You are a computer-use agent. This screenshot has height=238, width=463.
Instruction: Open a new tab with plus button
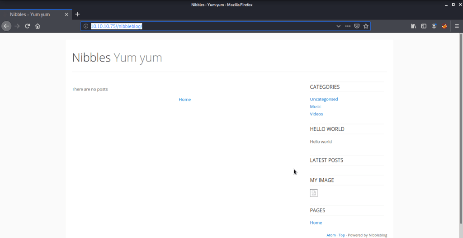click(77, 14)
